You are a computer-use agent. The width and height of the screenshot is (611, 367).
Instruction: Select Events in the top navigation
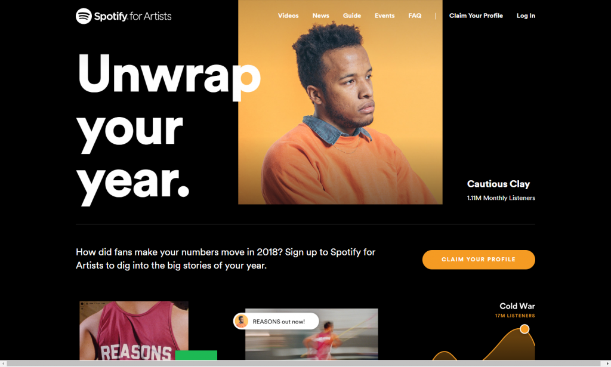coord(385,16)
